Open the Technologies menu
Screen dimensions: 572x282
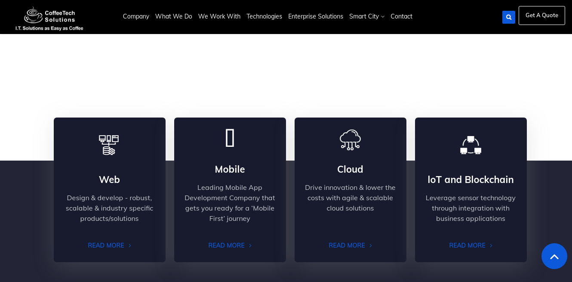tap(264, 16)
